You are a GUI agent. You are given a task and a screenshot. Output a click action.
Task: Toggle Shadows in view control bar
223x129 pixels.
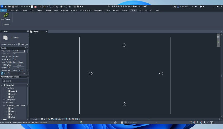coord(52,119)
